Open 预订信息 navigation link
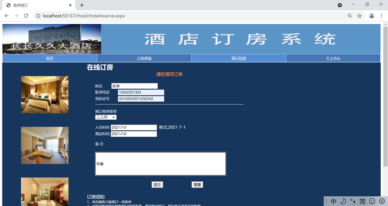 point(239,58)
